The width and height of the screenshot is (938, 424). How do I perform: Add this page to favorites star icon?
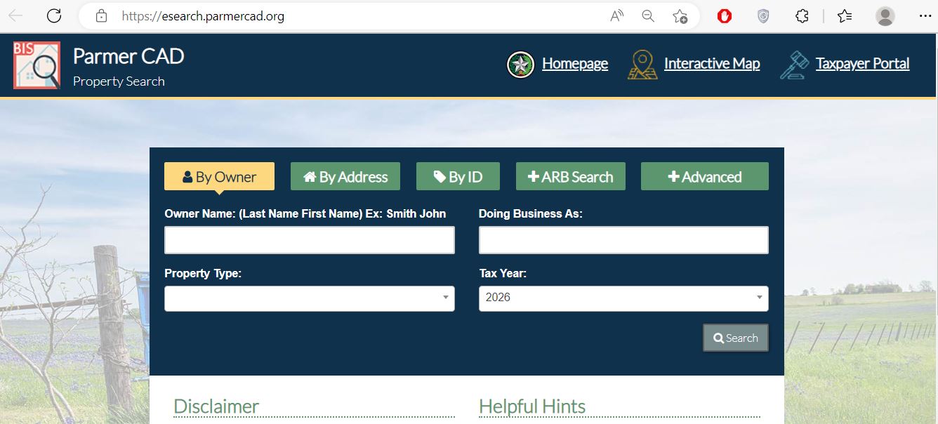tap(680, 16)
